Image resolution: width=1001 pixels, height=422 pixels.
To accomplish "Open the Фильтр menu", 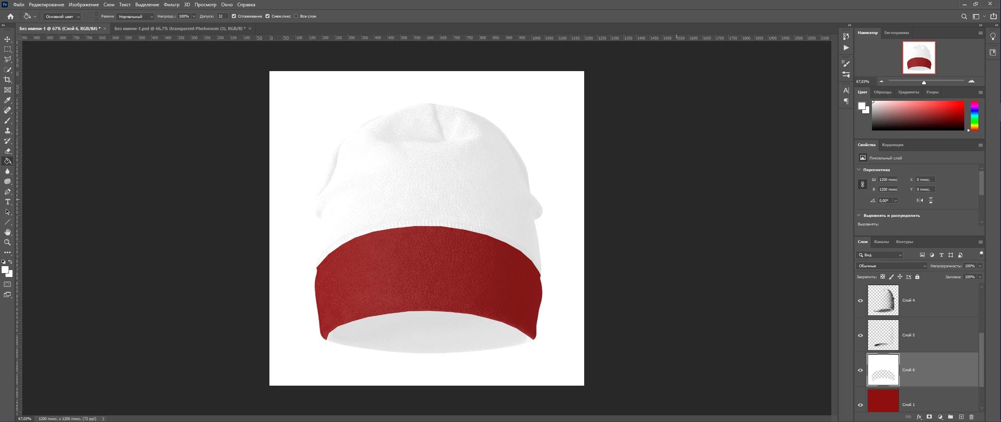I will coord(171,5).
